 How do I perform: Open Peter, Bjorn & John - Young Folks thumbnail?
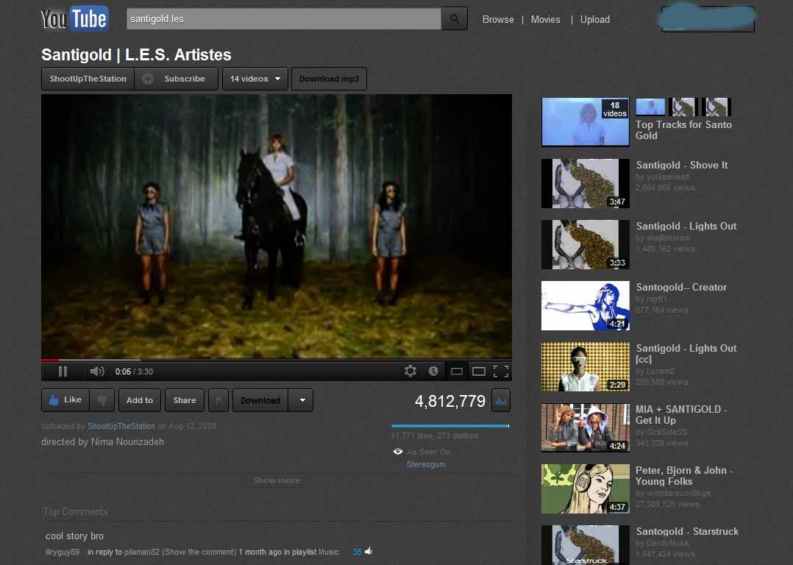click(585, 488)
